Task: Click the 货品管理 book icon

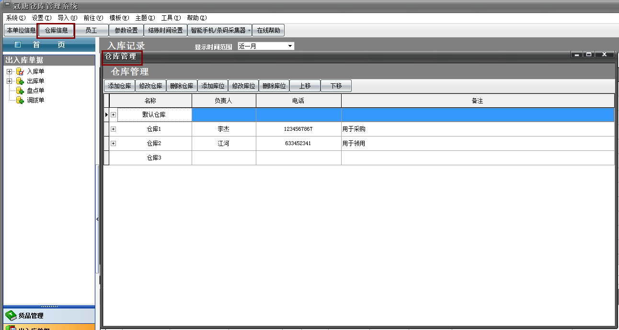Action: 11,316
